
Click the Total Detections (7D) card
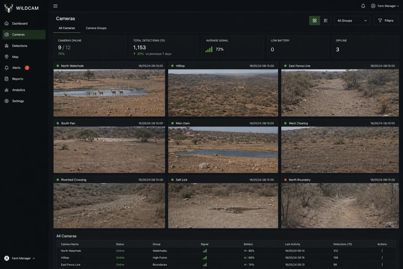[x=164, y=47]
